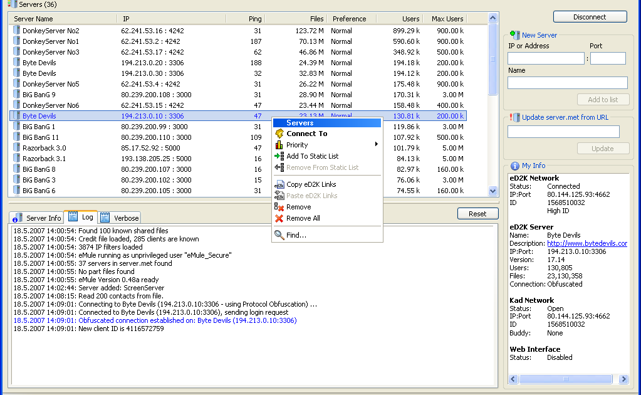Select the Razorback 3.1 server name
The height and width of the screenshot is (395, 641).
[x=44, y=158]
